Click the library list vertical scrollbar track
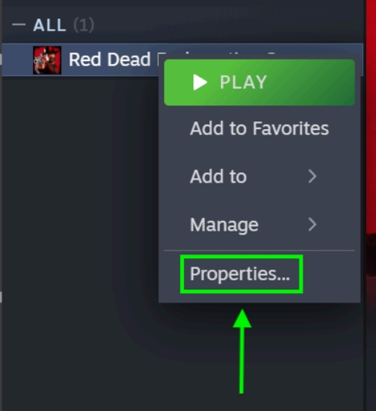Screen dimensions: 376x411 pos(1,183)
